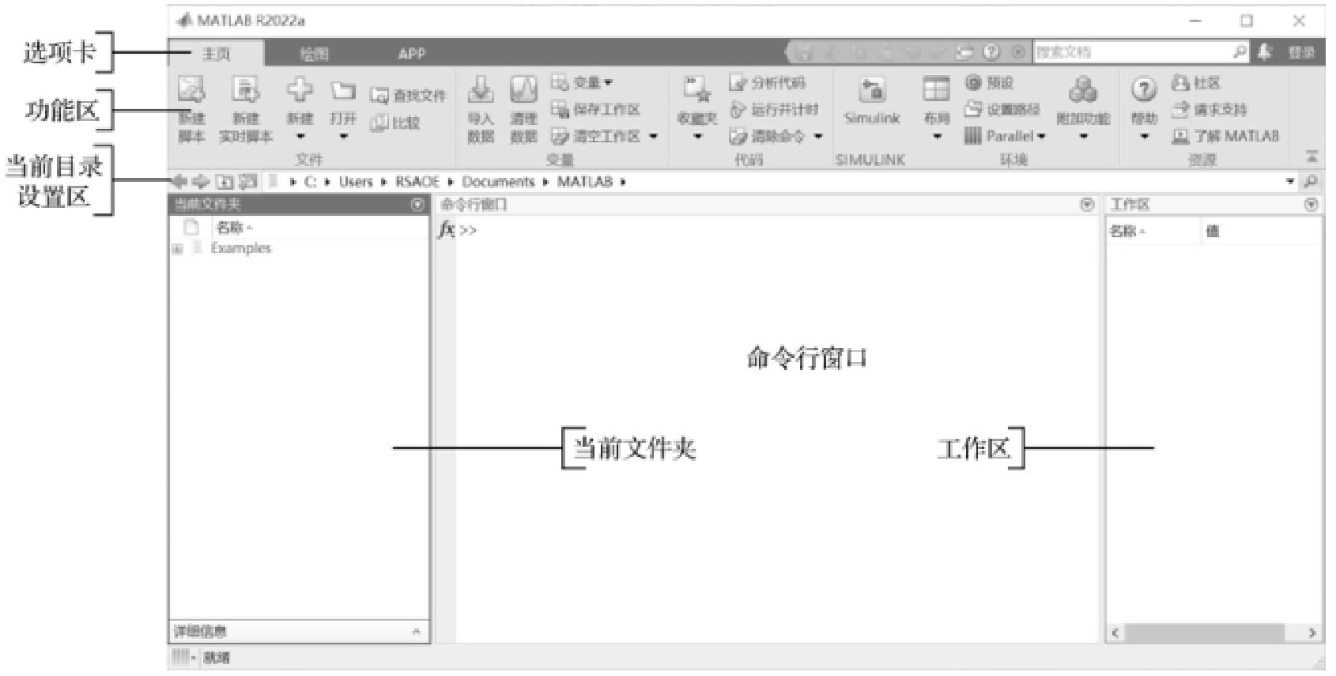The image size is (1336, 676).
Task: Expand the 清除命令 dropdown arrow
Action: pos(818,136)
